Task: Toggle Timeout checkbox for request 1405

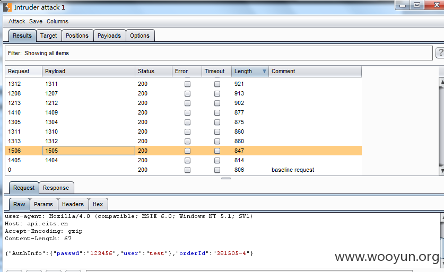Action: (217, 161)
